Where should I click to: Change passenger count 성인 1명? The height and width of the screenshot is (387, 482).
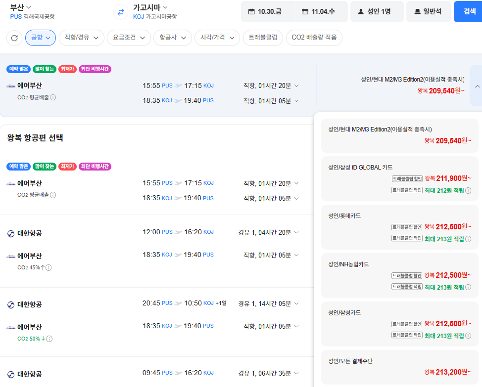click(377, 12)
